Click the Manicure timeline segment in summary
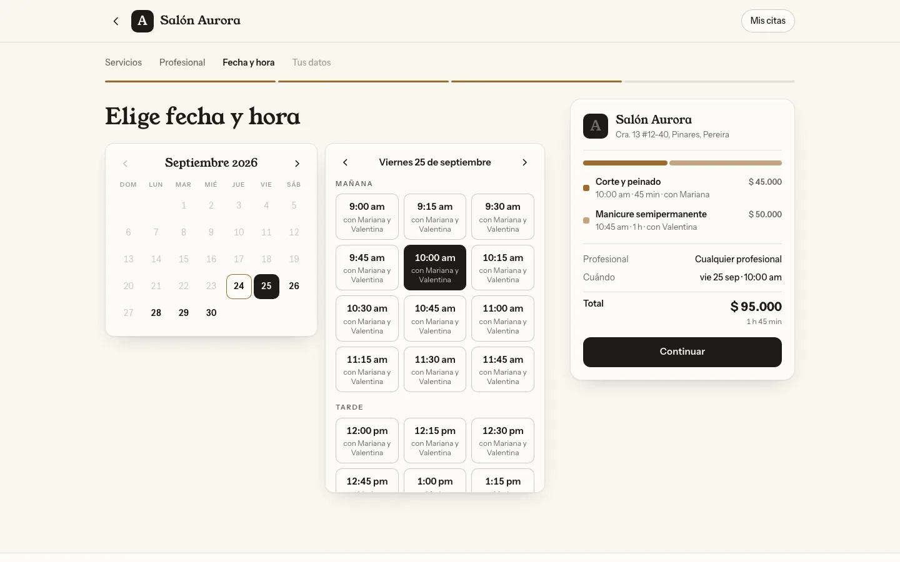This screenshot has height=562, width=900. tap(726, 163)
